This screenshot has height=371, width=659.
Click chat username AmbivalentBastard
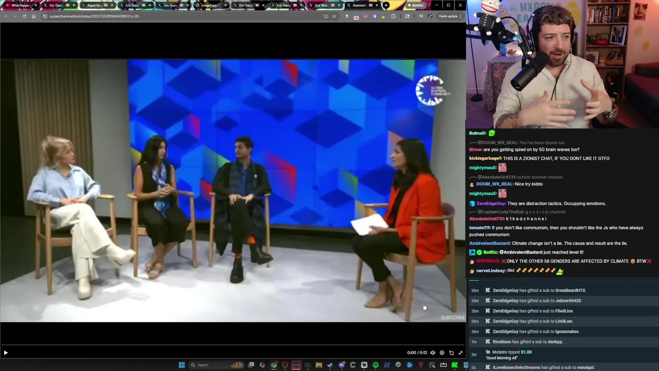(x=490, y=243)
